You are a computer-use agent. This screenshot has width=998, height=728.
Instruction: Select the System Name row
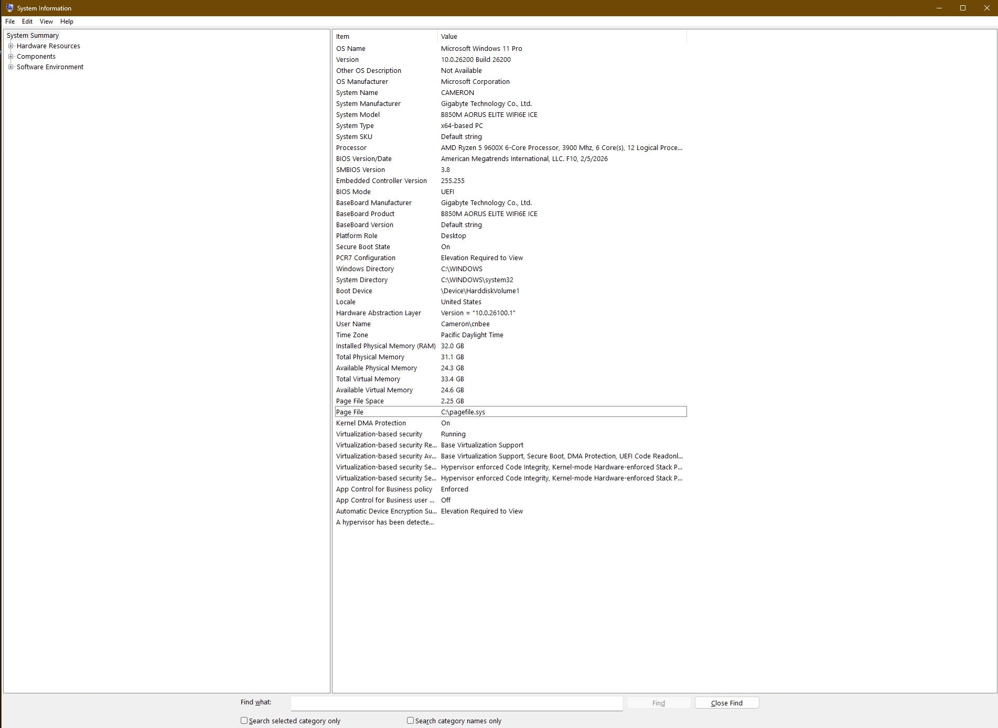point(510,93)
